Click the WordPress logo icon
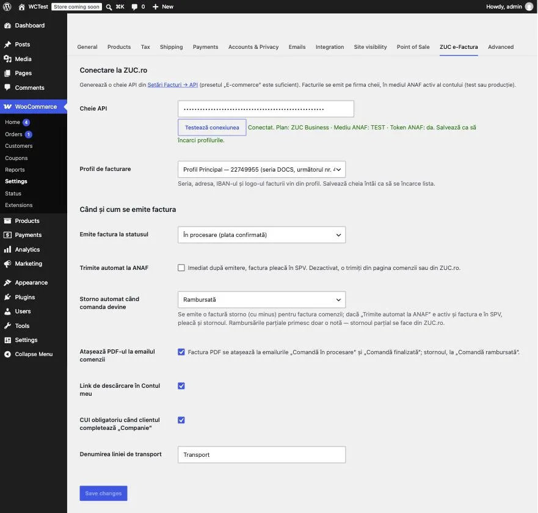Image resolution: width=538 pixels, height=513 pixels. (7, 7)
